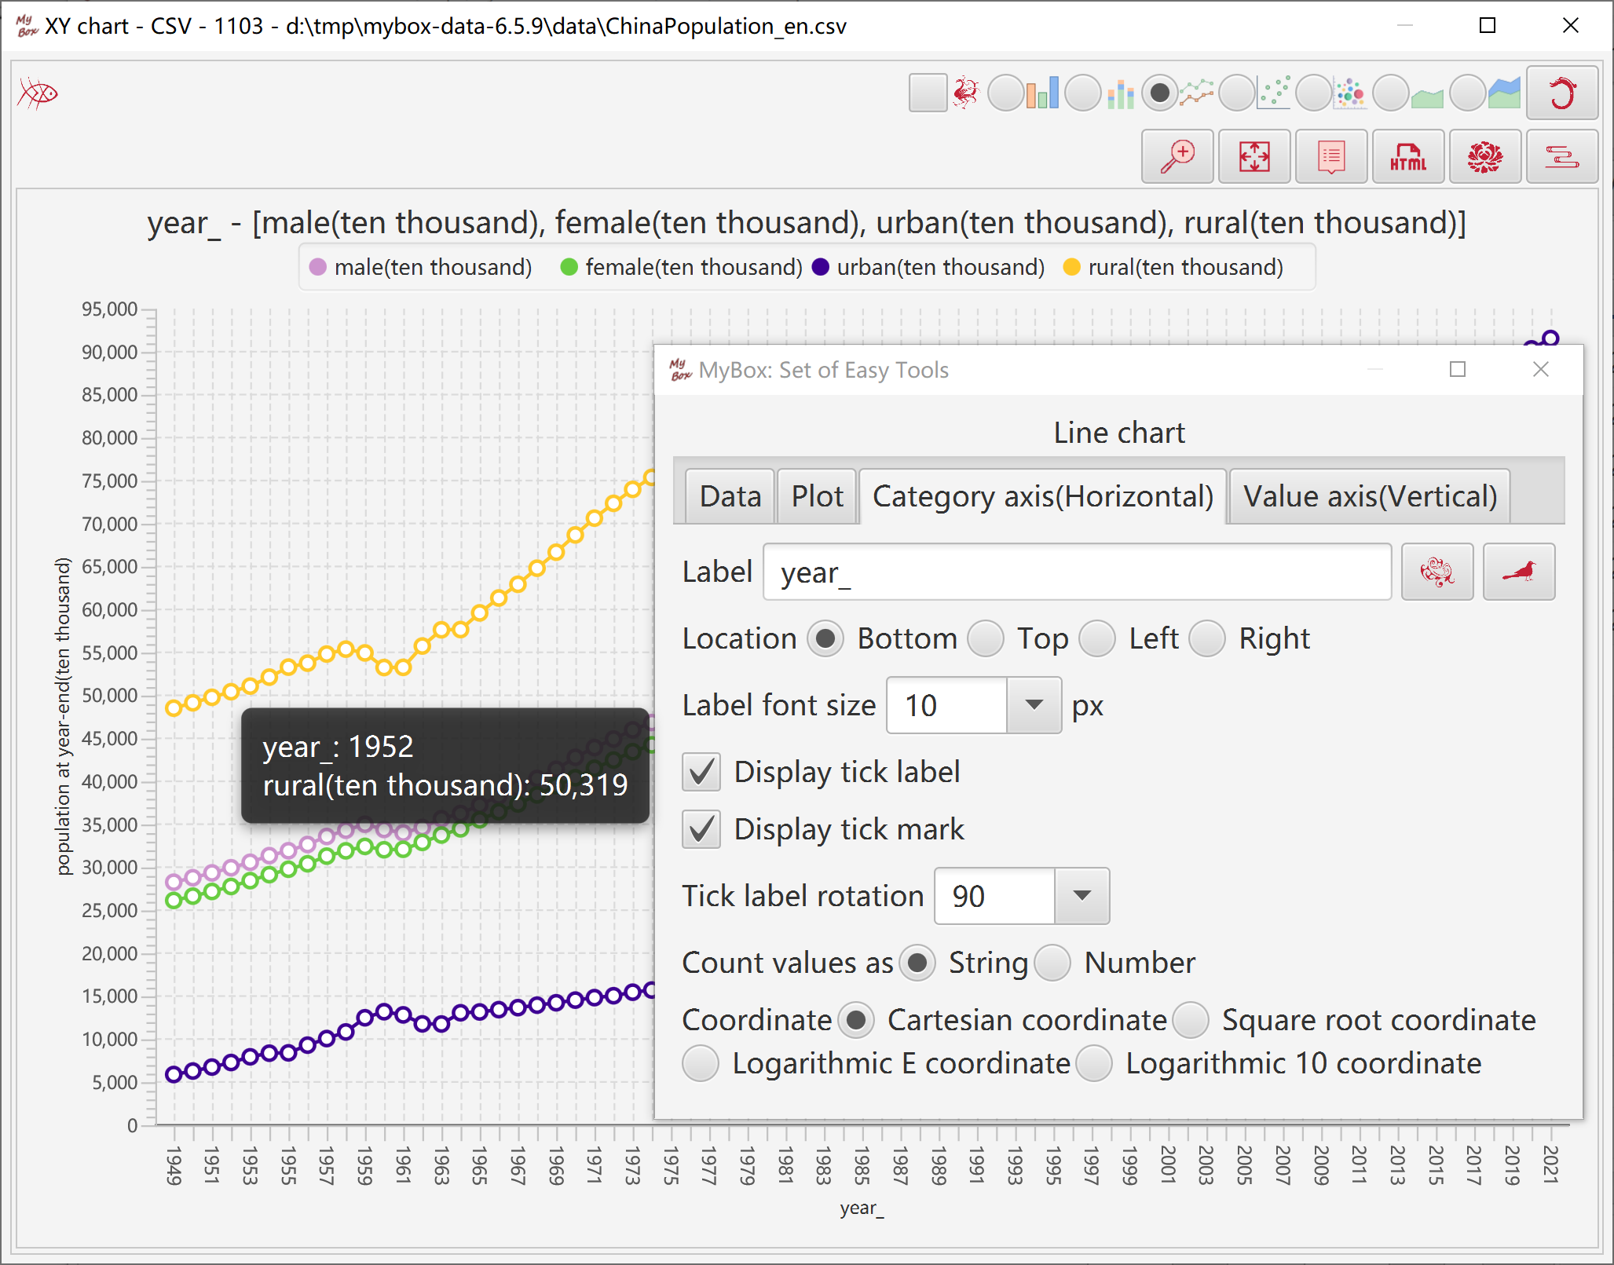Click the first green female data point for 1949

pyautogui.click(x=174, y=900)
